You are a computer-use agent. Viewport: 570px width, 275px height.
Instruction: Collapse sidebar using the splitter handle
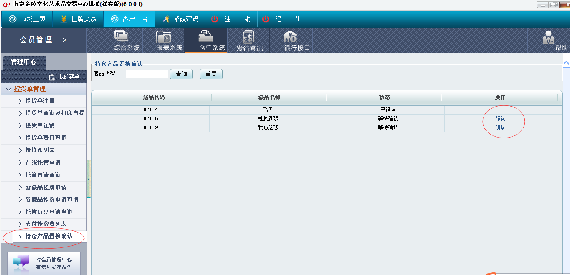coord(89,179)
